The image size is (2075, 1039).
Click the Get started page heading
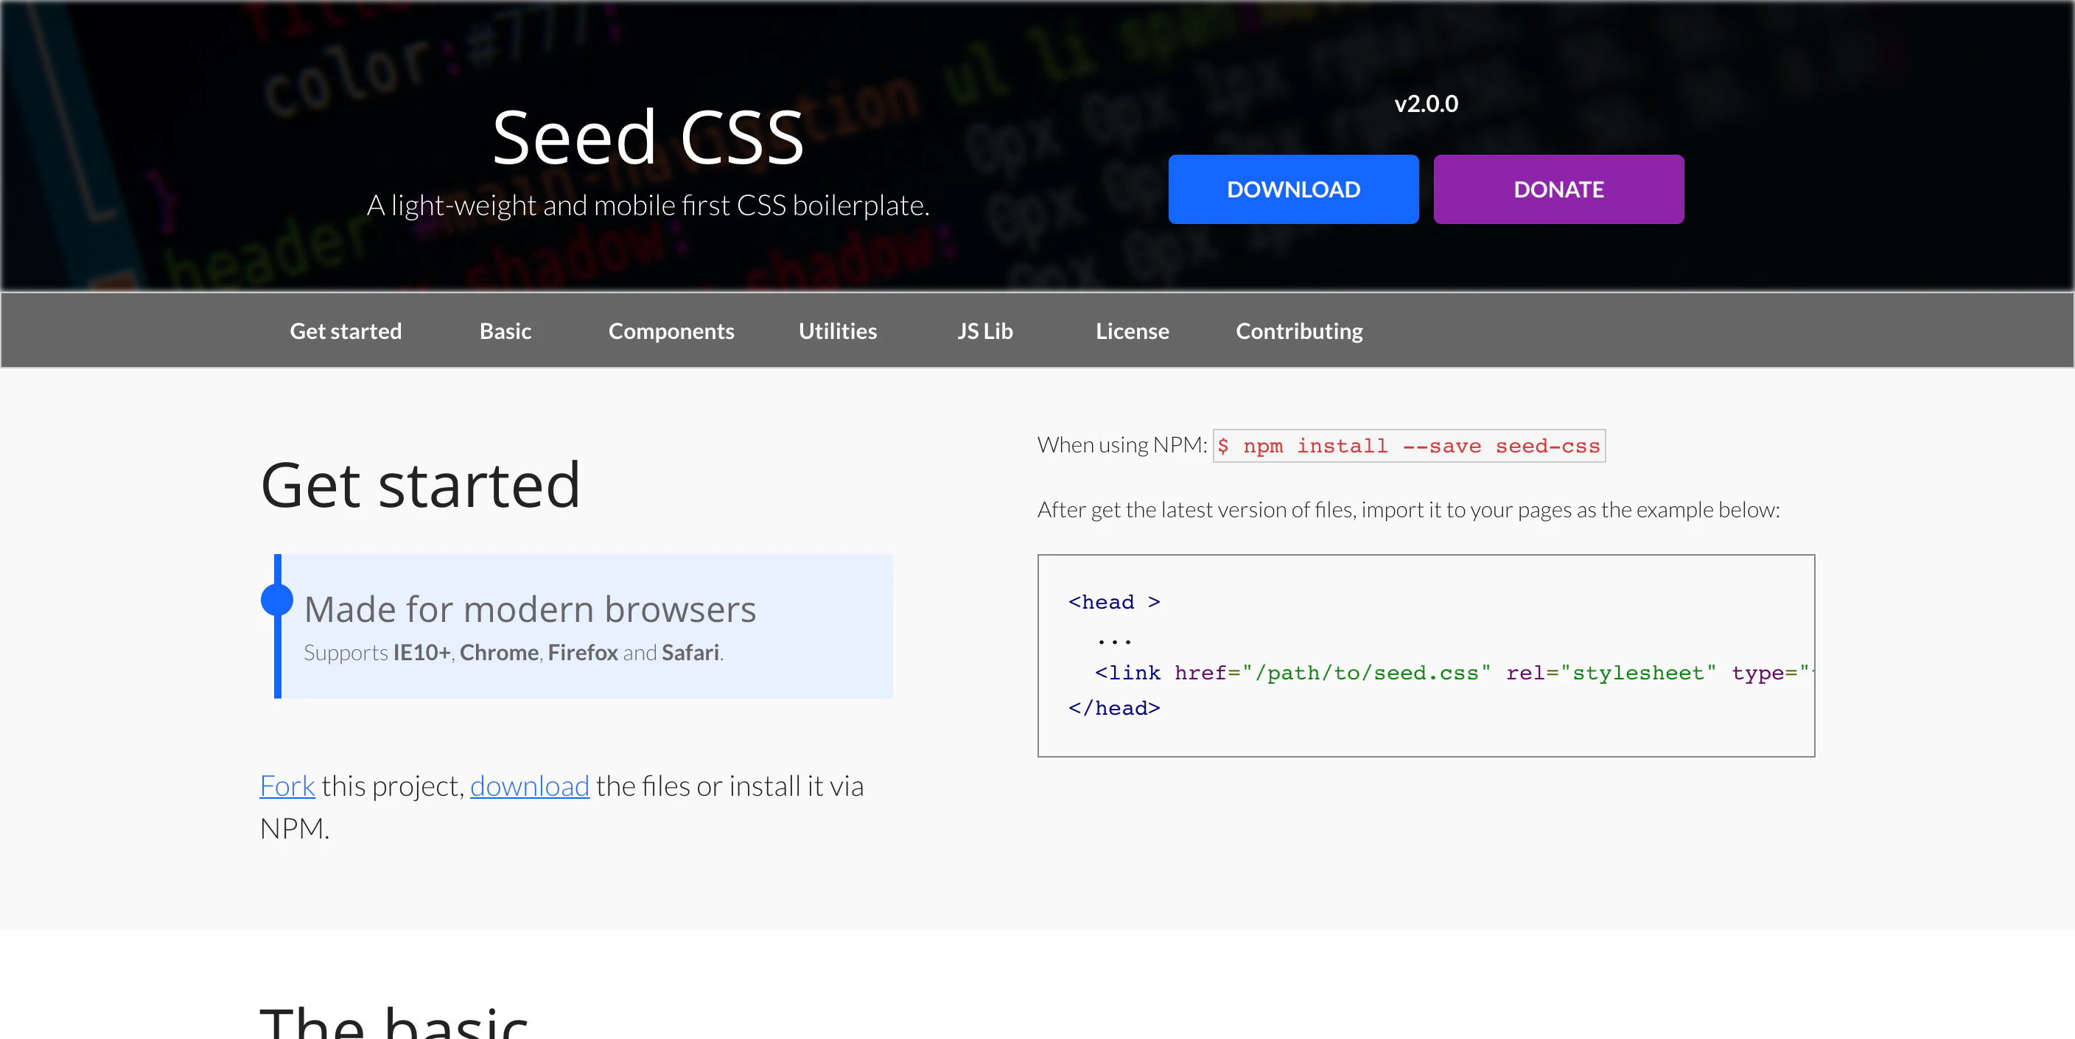pyautogui.click(x=420, y=485)
